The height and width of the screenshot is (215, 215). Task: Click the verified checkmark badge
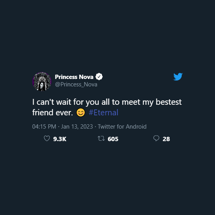pos(99,77)
